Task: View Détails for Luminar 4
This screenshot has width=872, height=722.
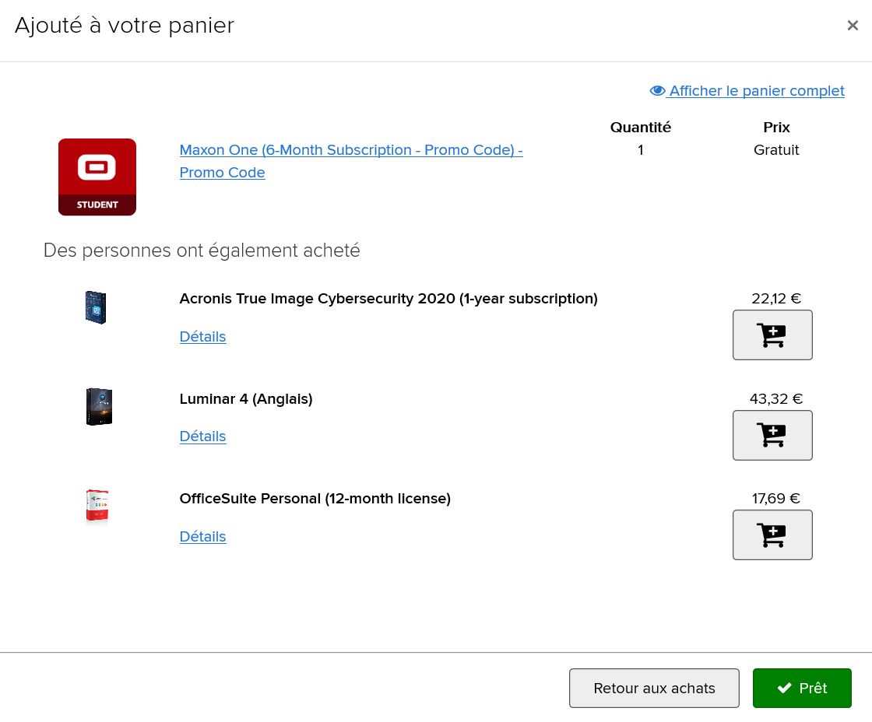Action: point(202,436)
